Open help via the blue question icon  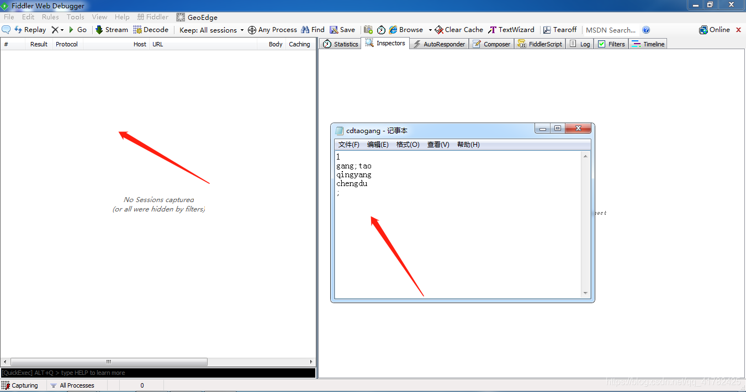pos(646,30)
